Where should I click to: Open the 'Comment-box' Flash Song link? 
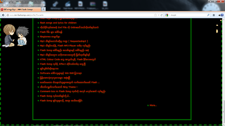(x=73, y=91)
